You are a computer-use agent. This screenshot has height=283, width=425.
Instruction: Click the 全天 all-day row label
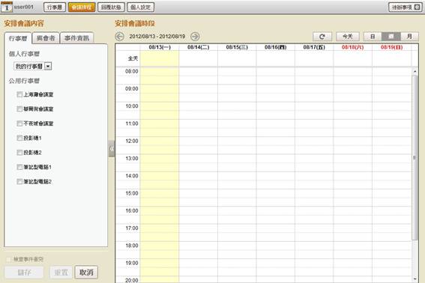tap(133, 58)
